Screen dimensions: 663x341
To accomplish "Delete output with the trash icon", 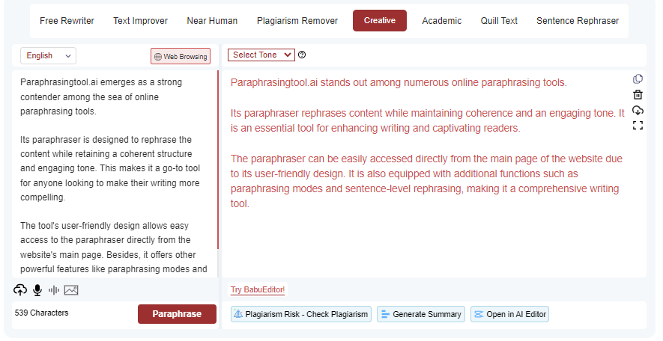I will coord(638,94).
